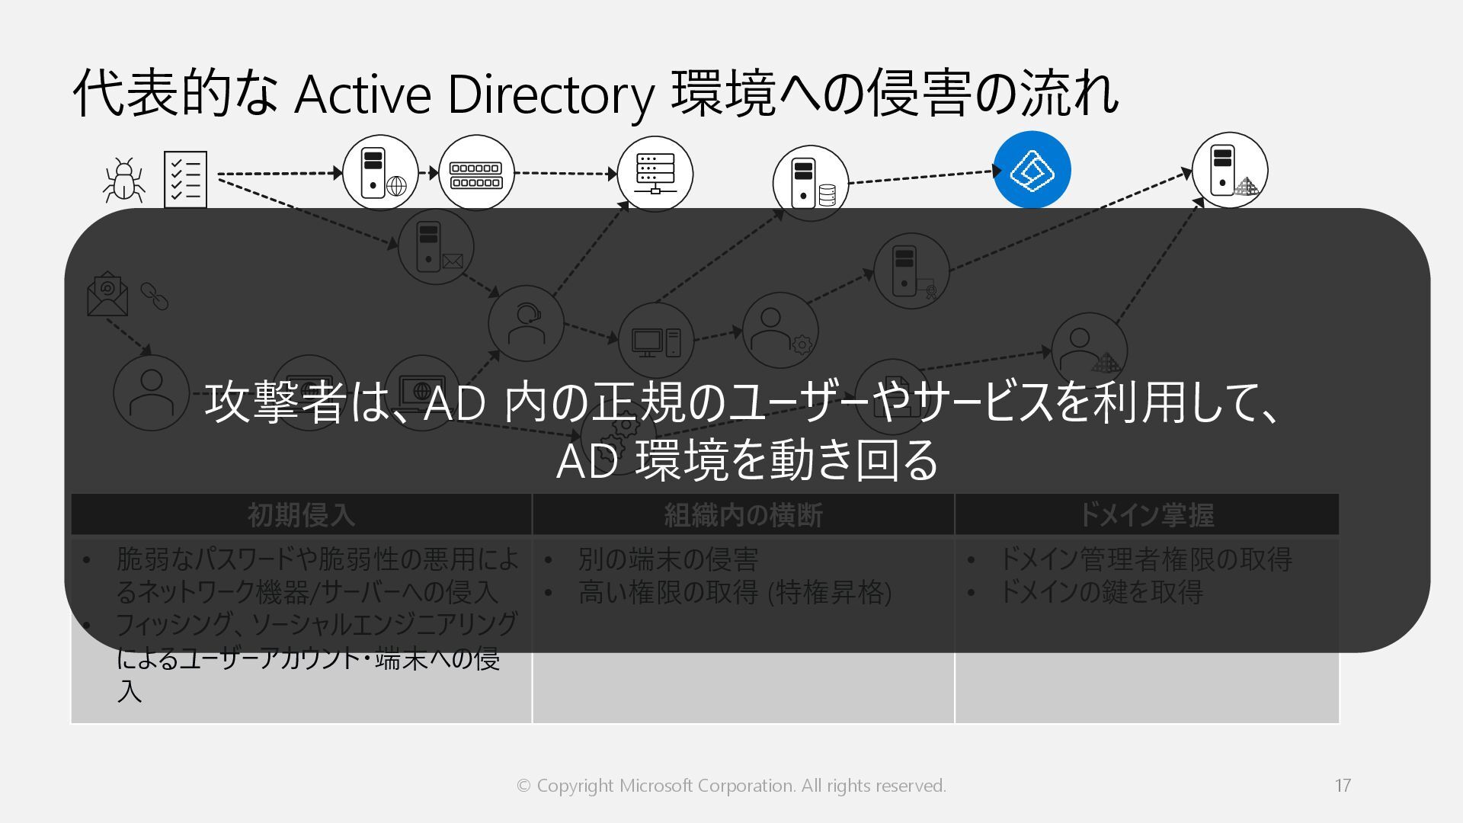Click the 初期侵入 table header
The image size is (1463, 823).
[x=301, y=515]
